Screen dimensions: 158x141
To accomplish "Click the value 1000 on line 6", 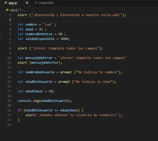I will [64, 39].
